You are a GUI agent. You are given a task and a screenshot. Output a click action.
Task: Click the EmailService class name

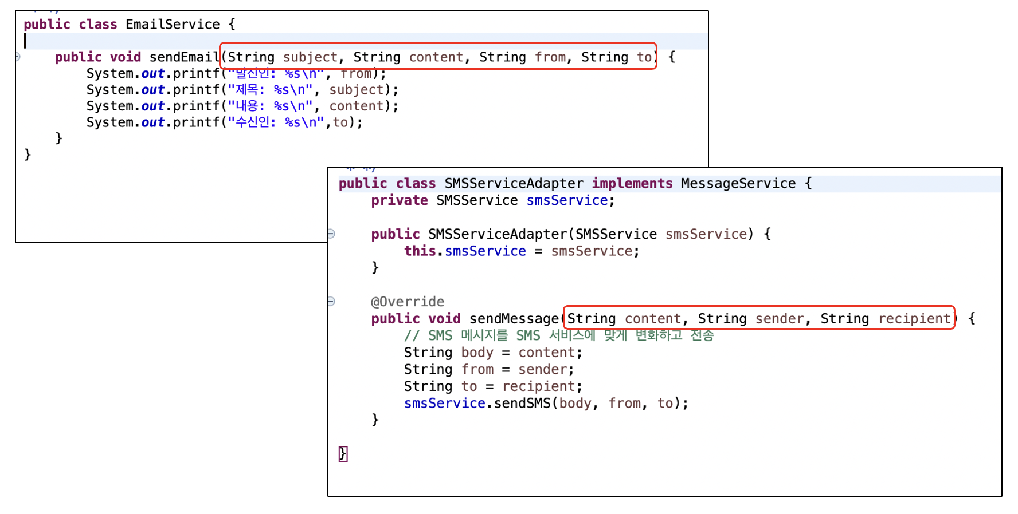point(173,25)
